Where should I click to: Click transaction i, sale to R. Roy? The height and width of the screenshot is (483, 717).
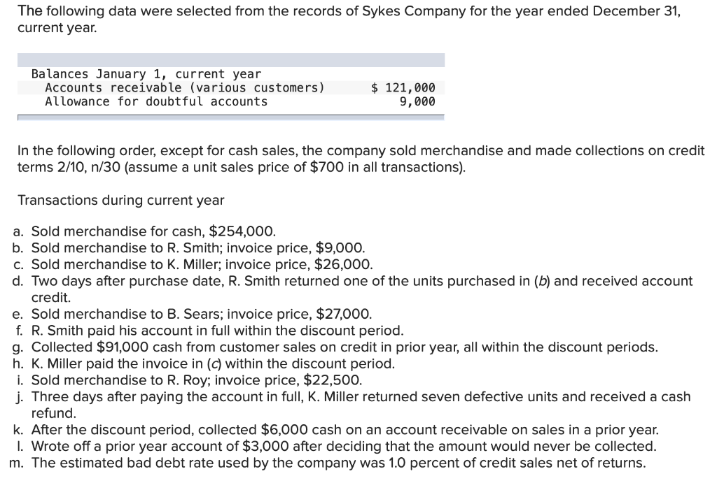[x=197, y=380]
